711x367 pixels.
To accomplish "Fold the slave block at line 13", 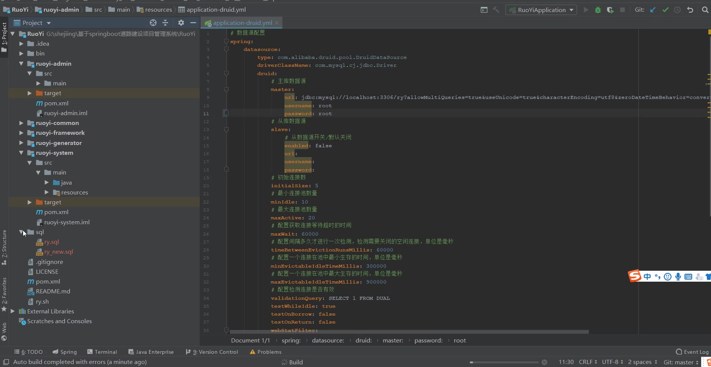I will (227, 130).
